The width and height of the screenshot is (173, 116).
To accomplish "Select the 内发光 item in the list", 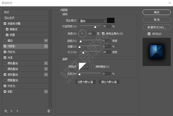I will (x=12, y=52).
